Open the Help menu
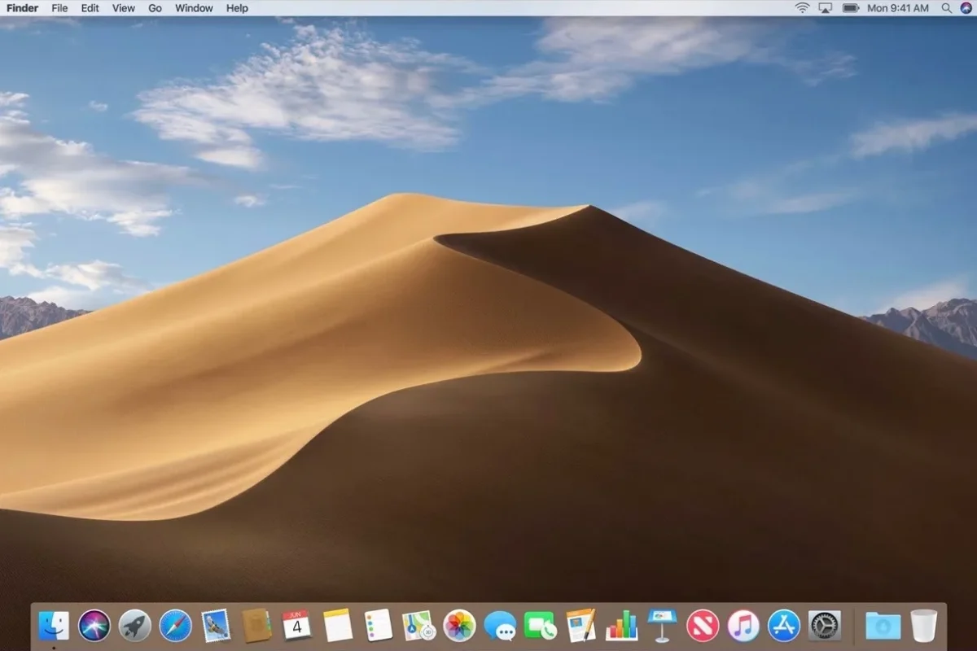 pyautogui.click(x=237, y=8)
